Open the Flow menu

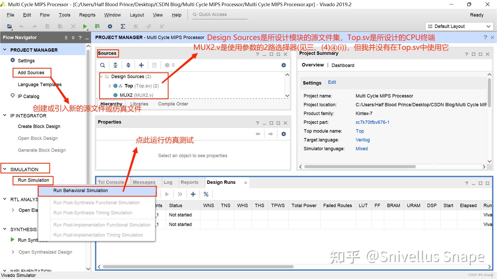(45, 15)
